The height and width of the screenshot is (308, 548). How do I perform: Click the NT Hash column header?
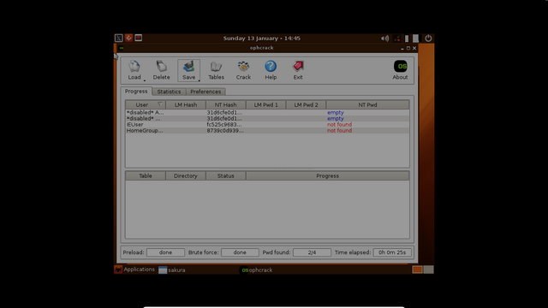coord(225,104)
